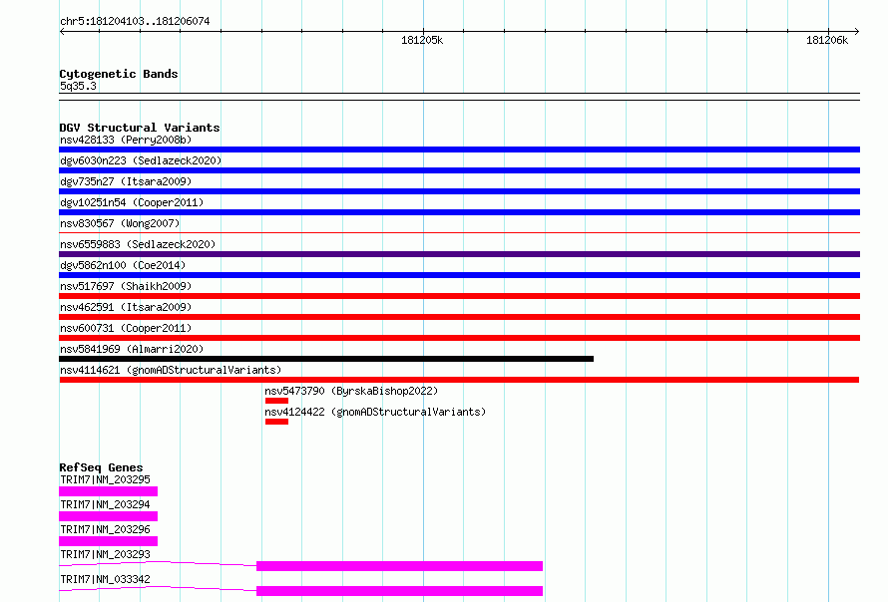Click the TRIM7|NM_203296 magenta exon block
Viewport: 888px width, 602px height.
tap(108, 541)
